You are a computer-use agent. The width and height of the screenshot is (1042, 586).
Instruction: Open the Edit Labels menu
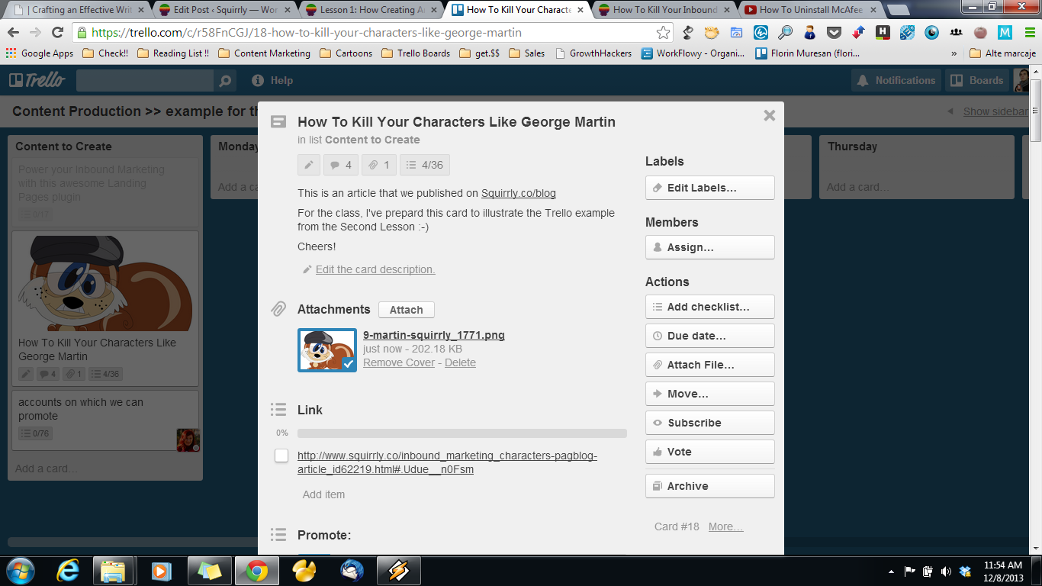[709, 188]
